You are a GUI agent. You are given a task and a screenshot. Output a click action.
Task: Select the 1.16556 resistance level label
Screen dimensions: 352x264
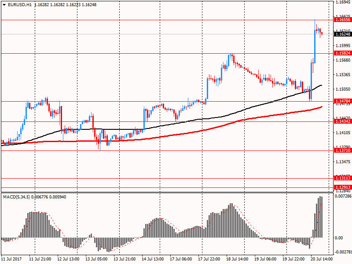[343, 20]
